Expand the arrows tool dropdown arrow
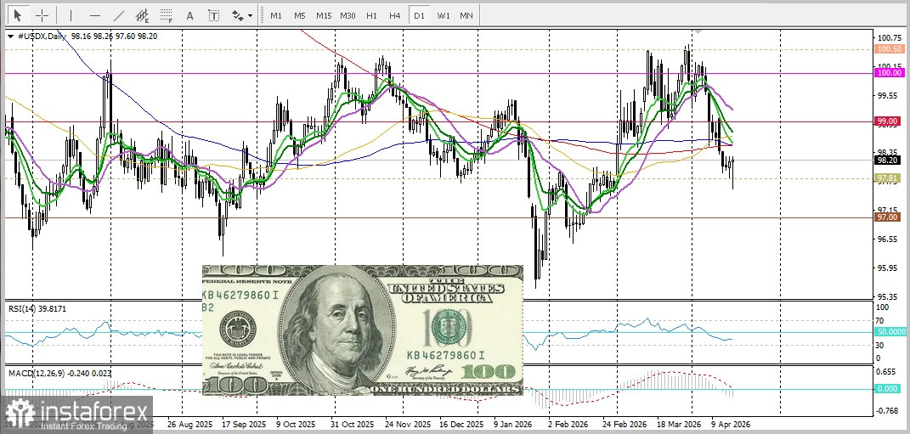Screen dimensions: 910x434 click(x=251, y=15)
